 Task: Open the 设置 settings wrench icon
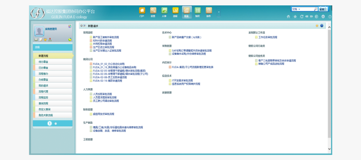[153, 12]
